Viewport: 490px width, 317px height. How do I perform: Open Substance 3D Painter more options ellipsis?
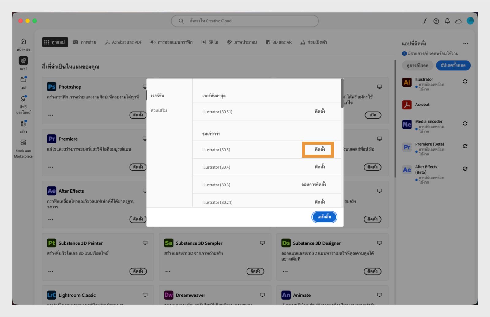(x=51, y=272)
